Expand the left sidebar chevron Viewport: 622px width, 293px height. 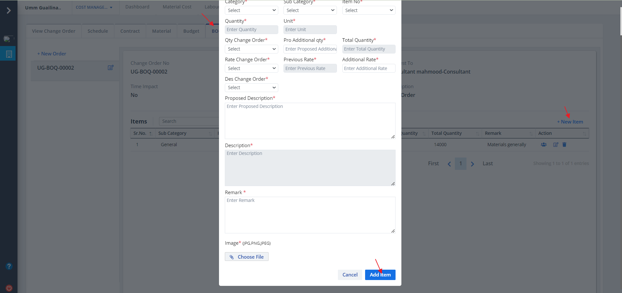[9, 10]
